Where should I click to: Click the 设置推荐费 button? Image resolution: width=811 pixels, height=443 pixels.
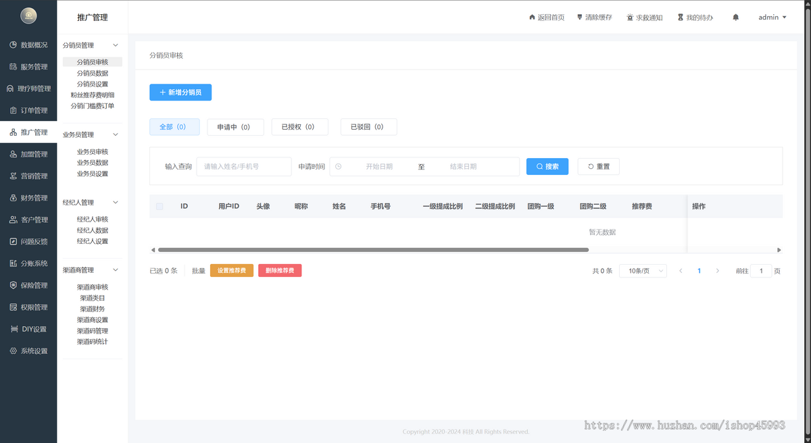point(232,270)
